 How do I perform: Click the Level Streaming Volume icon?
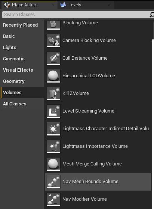point(53,111)
